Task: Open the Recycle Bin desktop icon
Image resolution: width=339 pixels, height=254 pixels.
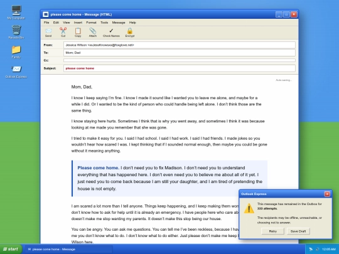Action: coord(16,30)
